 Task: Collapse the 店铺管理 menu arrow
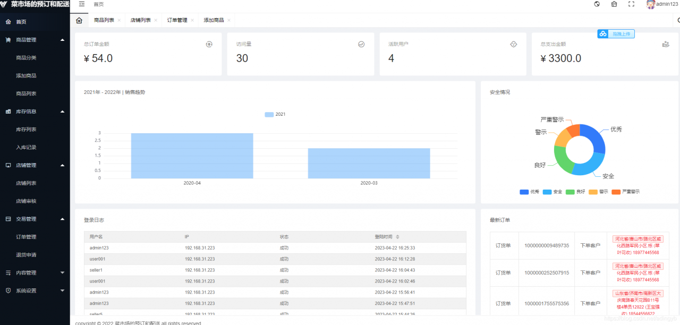tap(62, 165)
